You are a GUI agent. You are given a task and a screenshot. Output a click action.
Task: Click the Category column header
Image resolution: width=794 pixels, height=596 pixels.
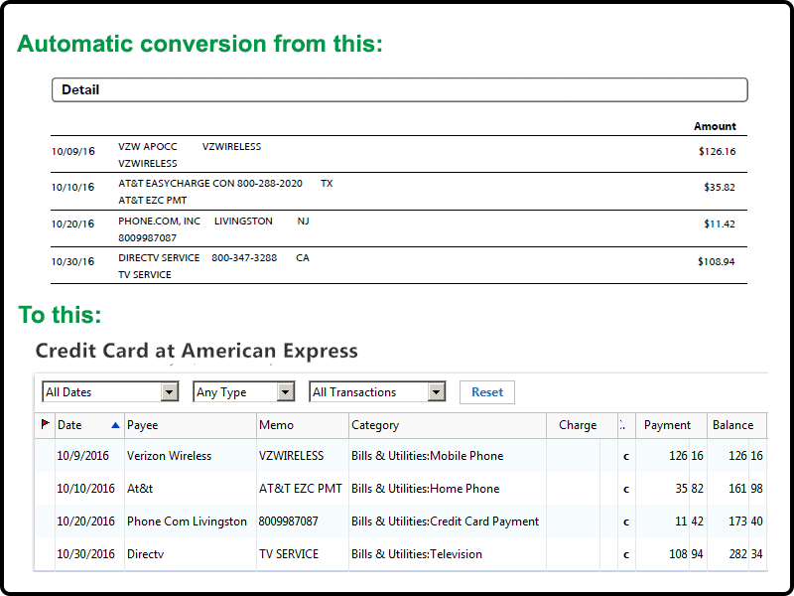tap(448, 425)
